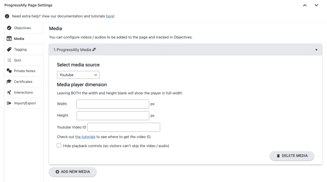
Task: Click the Objectives checkmark icon
Action: (9, 28)
